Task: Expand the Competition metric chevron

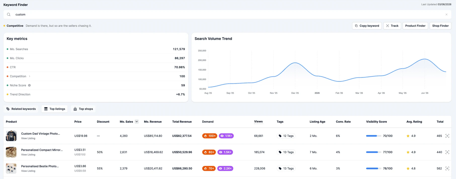Action: [29, 76]
